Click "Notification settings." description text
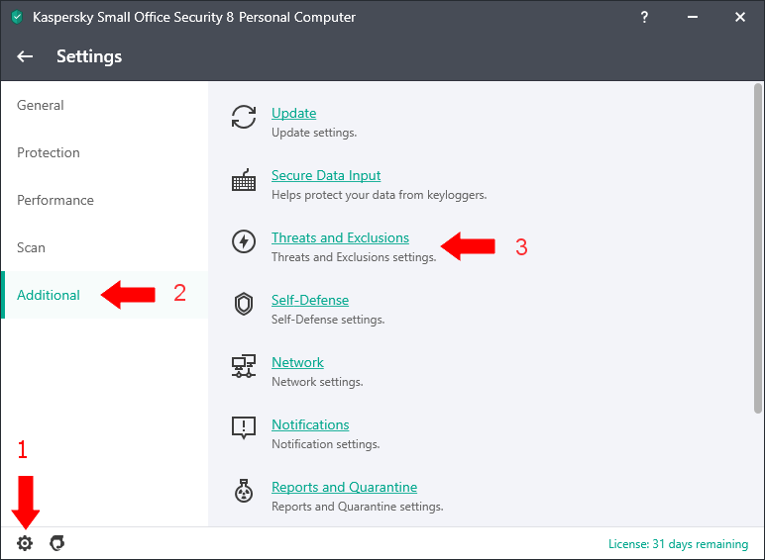The height and width of the screenshot is (560, 765). [325, 444]
